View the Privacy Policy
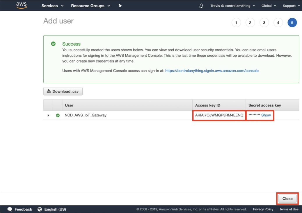 263,209
